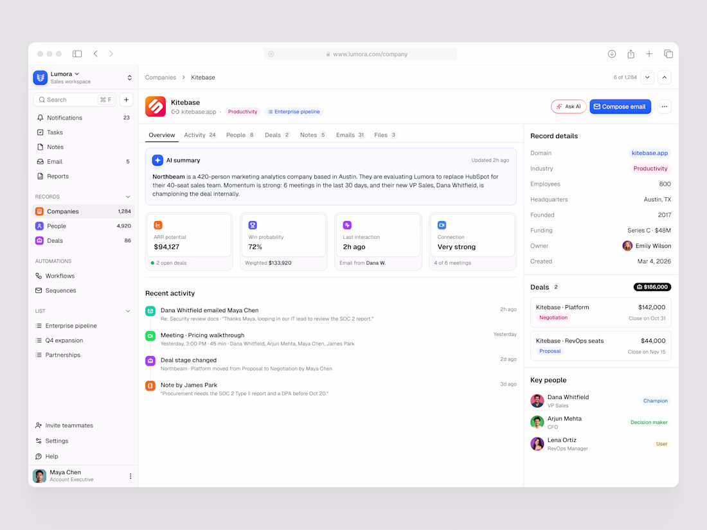Open the kitebase.app domain link
The image size is (707, 530).
click(x=649, y=154)
